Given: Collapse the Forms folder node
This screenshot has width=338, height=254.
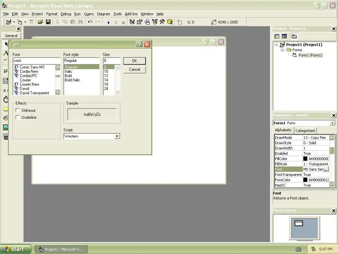Looking at the screenshot, I should pos(283,50).
